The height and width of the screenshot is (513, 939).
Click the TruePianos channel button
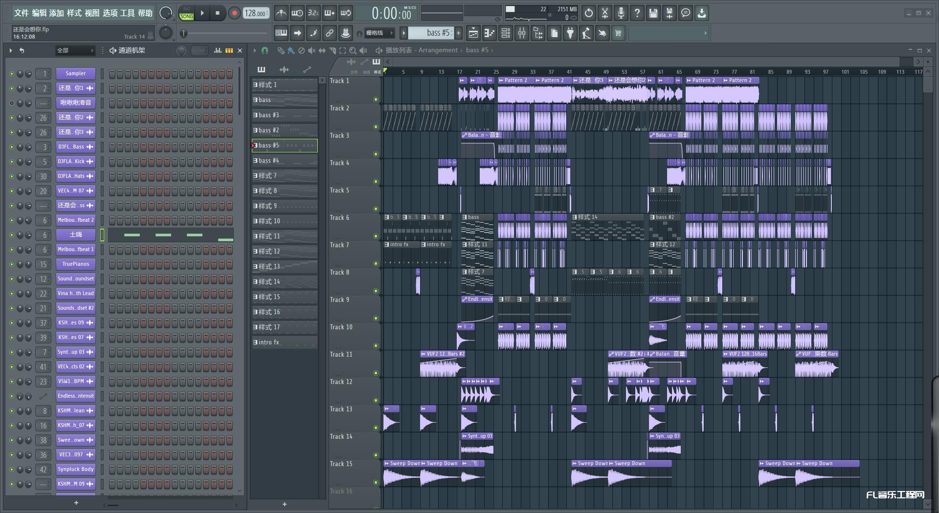(76, 264)
